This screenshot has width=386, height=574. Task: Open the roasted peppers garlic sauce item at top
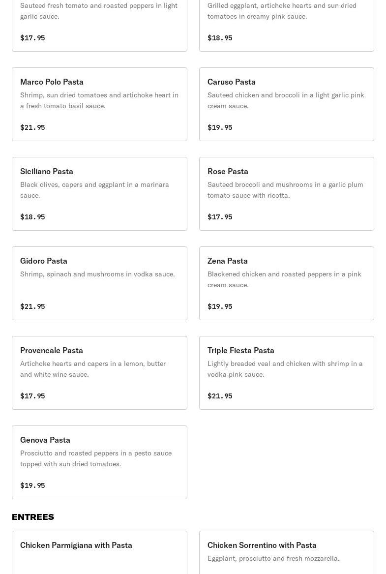point(99,20)
